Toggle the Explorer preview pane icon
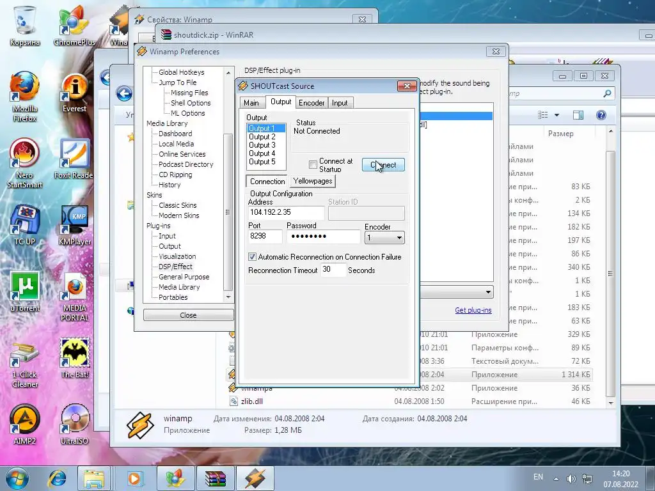655x491 pixels. [x=578, y=115]
